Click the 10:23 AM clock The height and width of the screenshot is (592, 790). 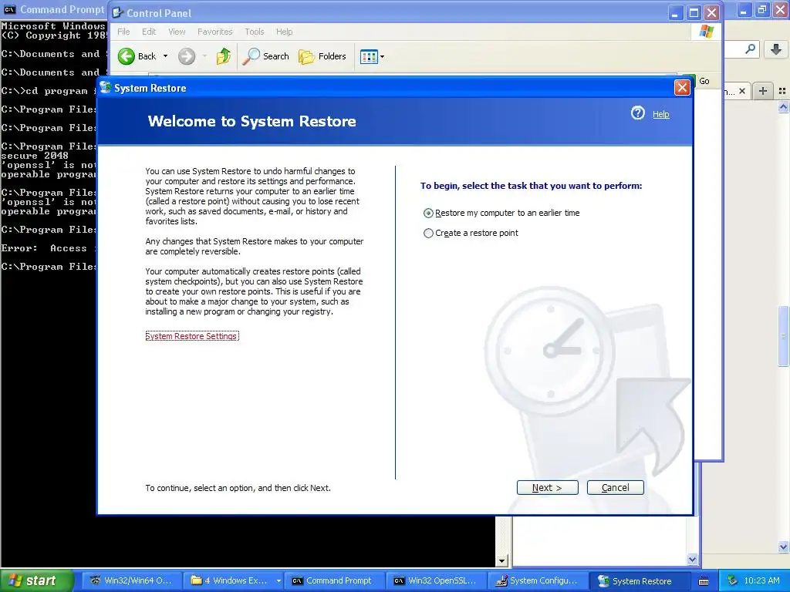coord(761,580)
